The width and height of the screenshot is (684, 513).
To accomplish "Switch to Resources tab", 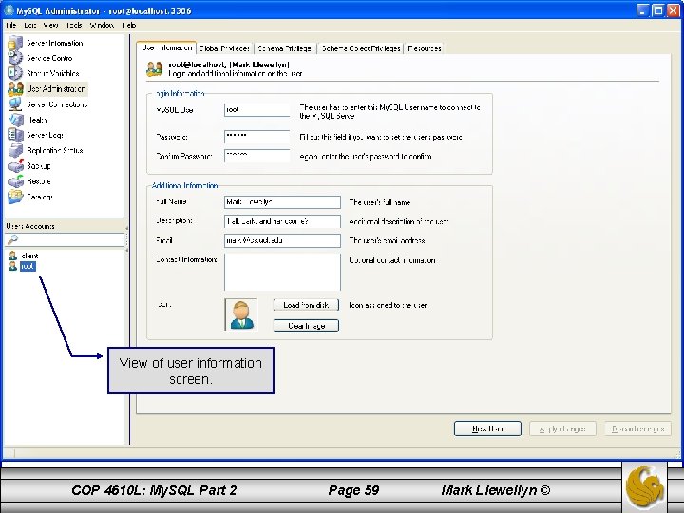I will click(x=425, y=48).
